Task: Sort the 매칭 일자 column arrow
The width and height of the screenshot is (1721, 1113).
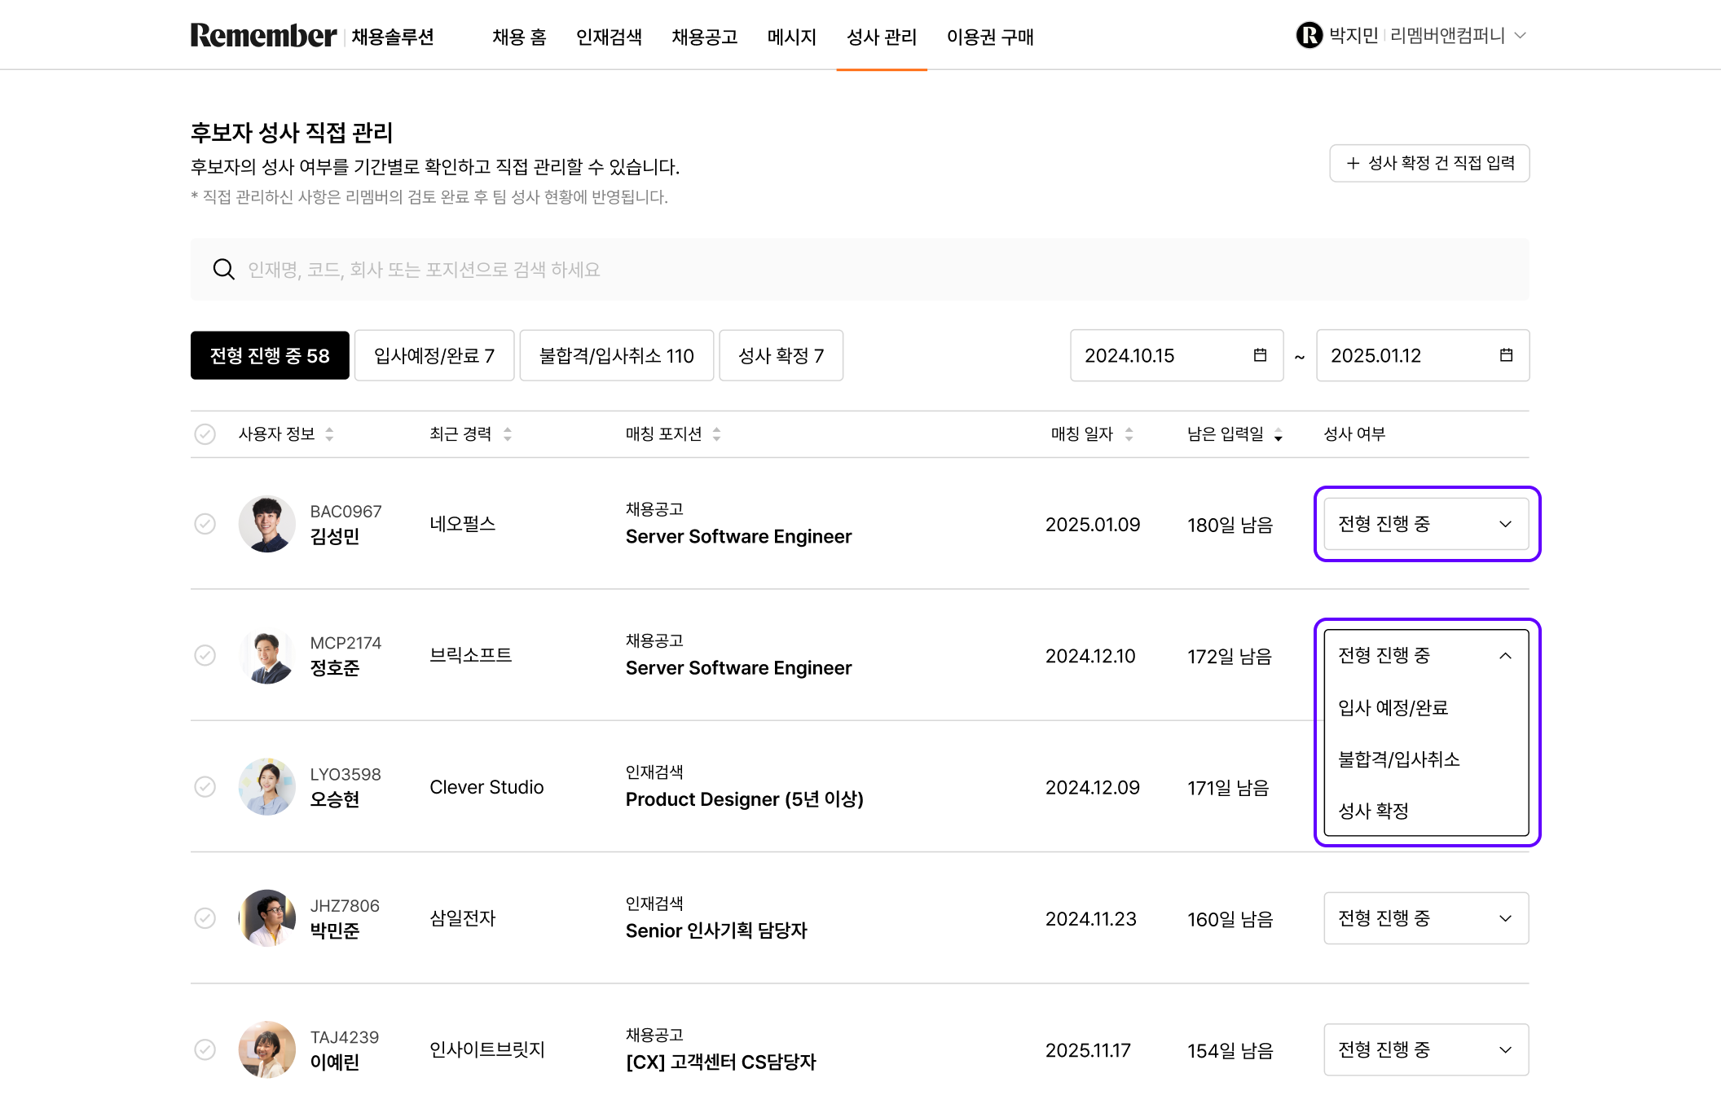Action: click(x=1129, y=434)
